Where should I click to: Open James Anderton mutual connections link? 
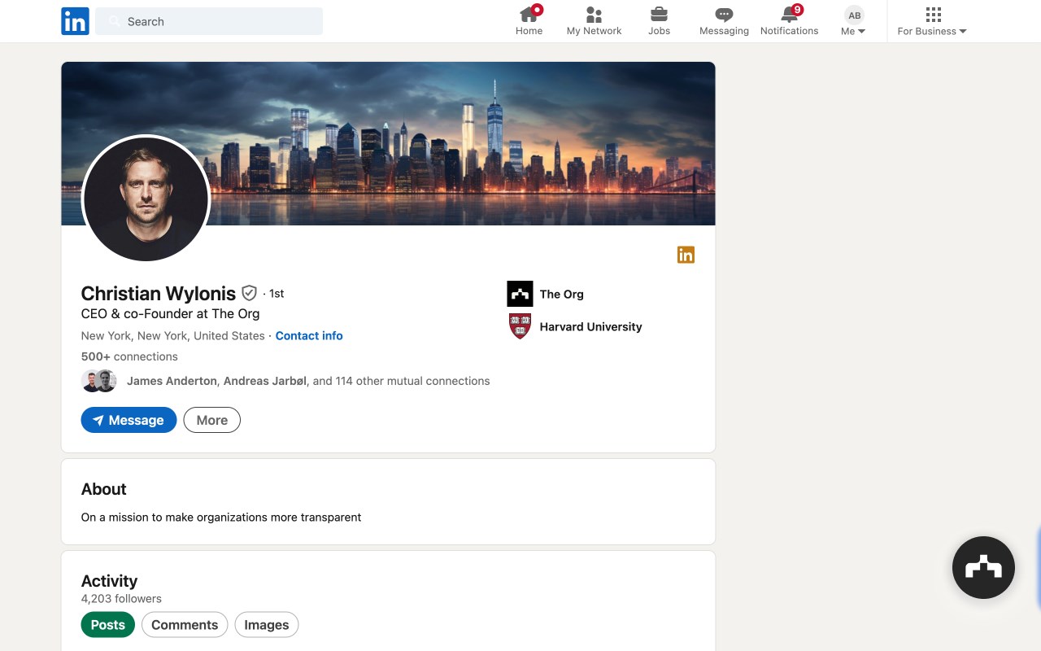(x=172, y=381)
